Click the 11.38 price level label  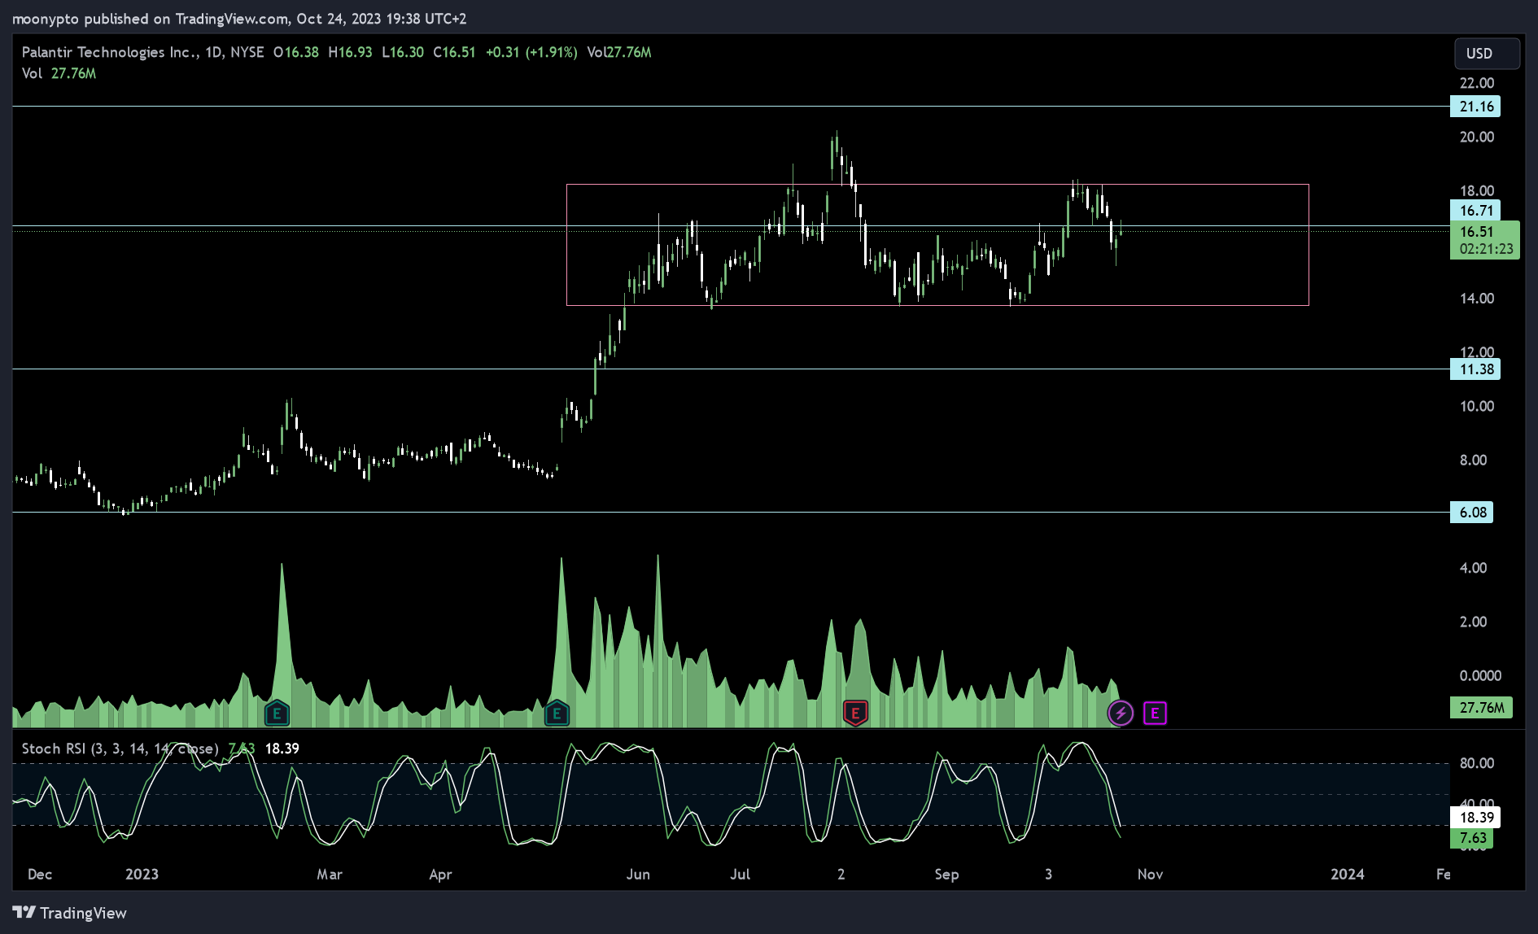(x=1475, y=369)
